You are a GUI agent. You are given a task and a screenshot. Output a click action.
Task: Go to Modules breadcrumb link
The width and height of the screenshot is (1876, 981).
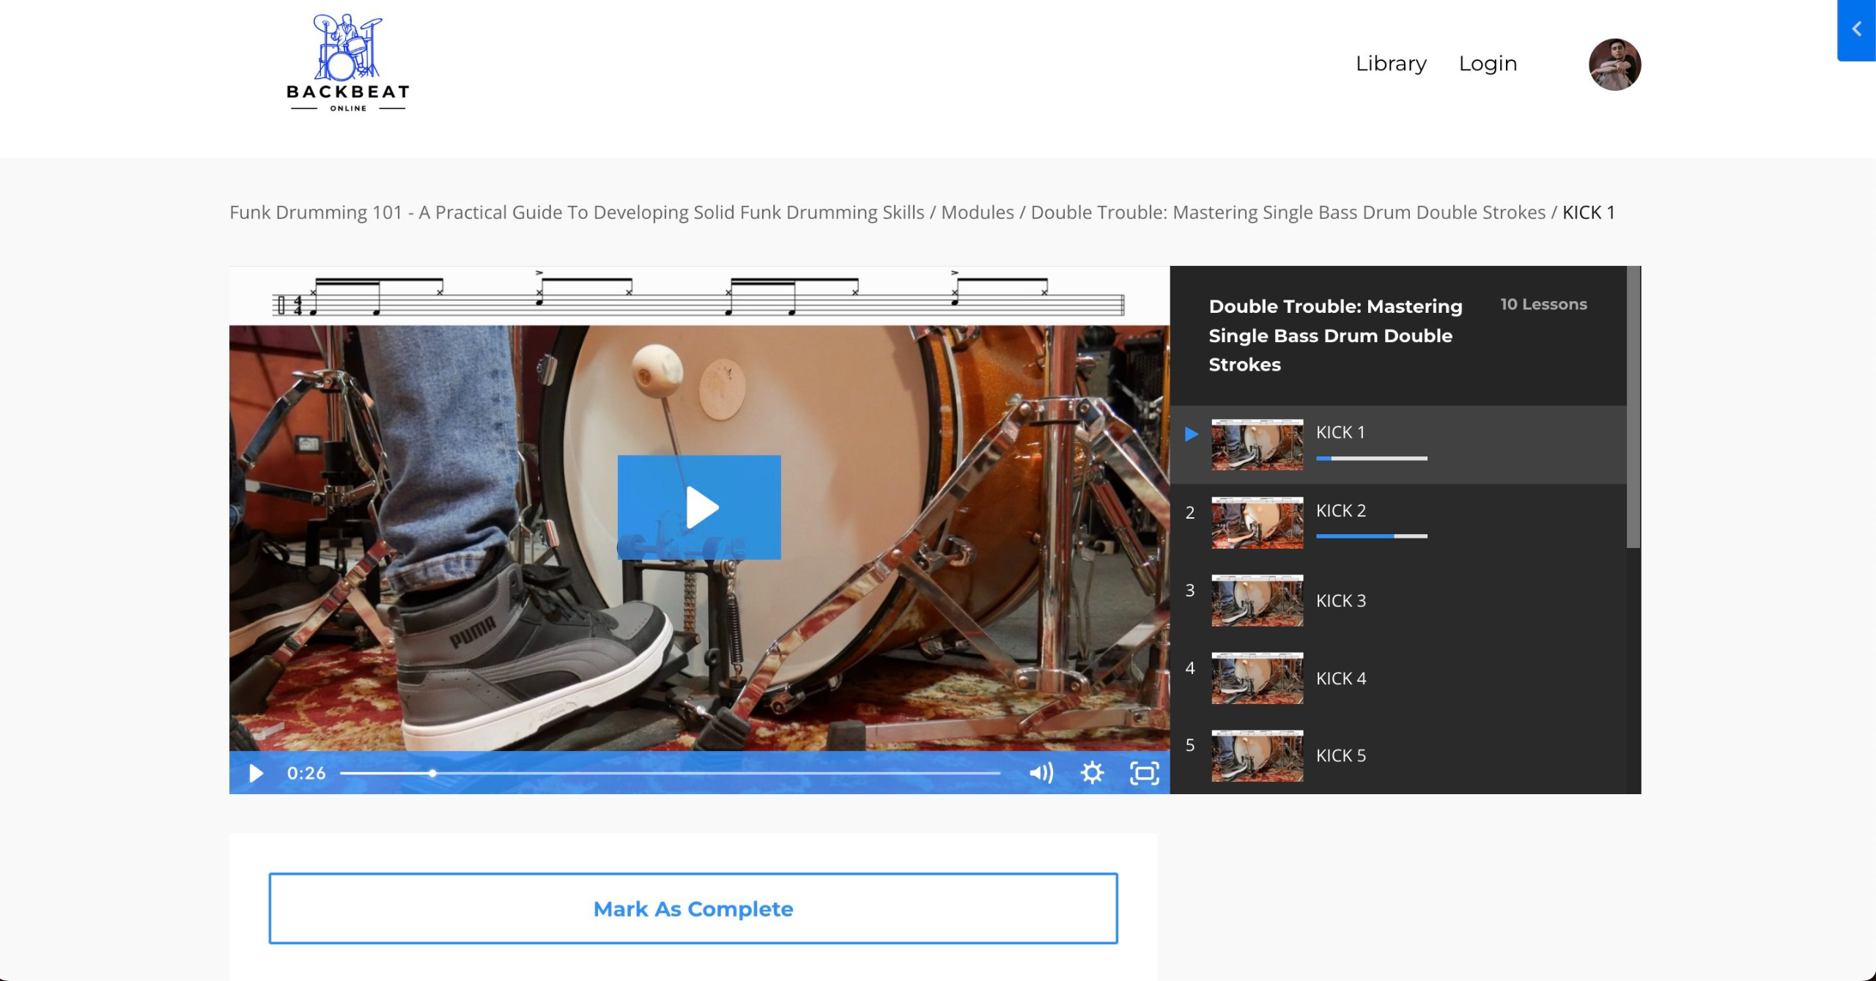[x=977, y=212]
